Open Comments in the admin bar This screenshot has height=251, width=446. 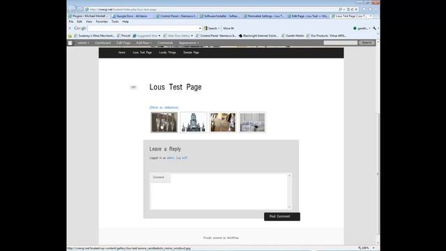click(165, 43)
